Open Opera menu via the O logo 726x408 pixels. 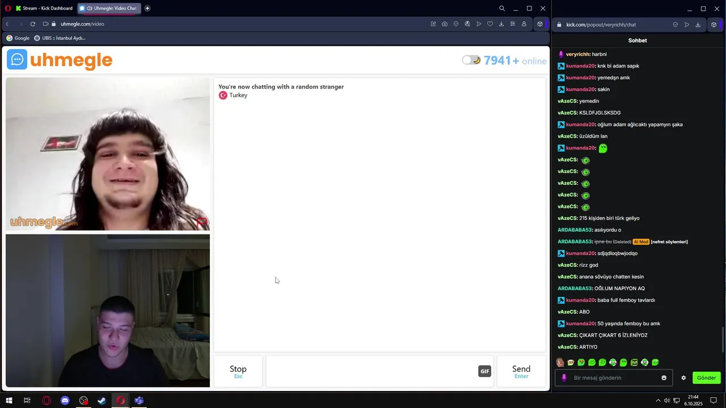[x=8, y=8]
